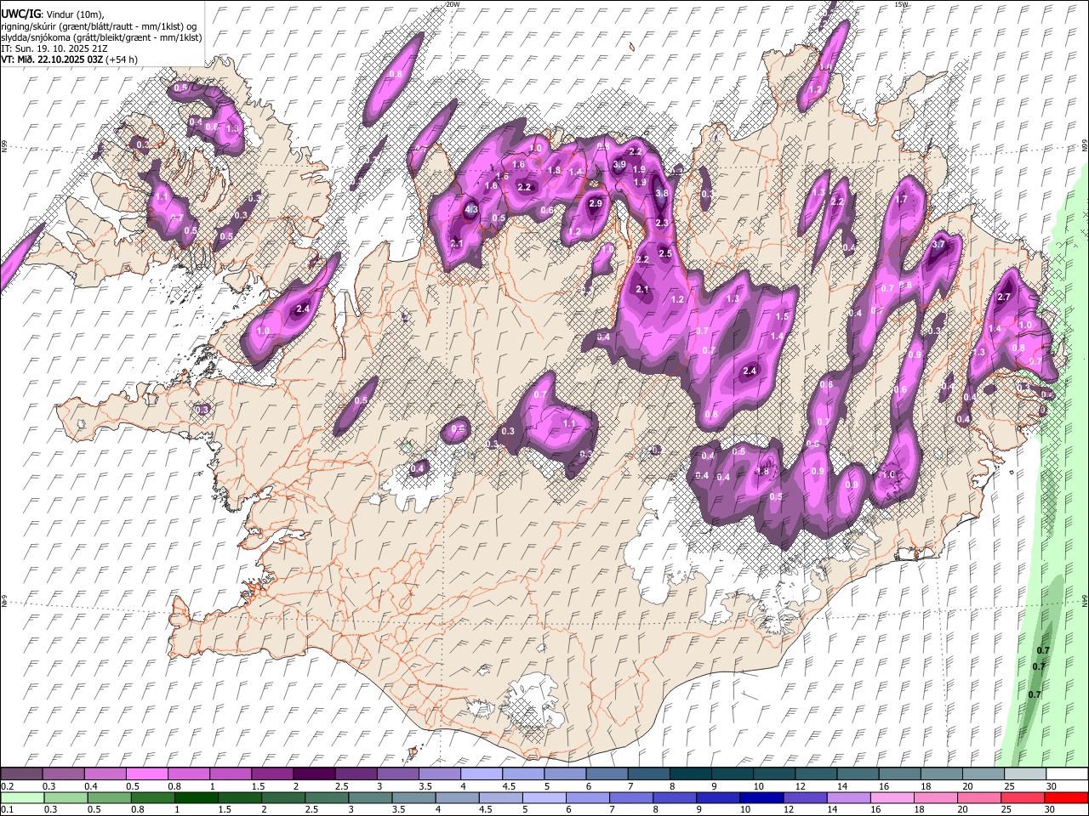Click the snow scale swatch labeled 12
The height and width of the screenshot is (816, 1089).
[815, 774]
